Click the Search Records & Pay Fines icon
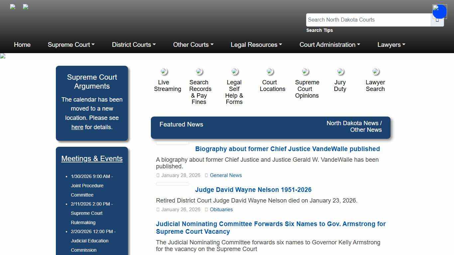Screen dimensions: 454x255 (199, 71)
